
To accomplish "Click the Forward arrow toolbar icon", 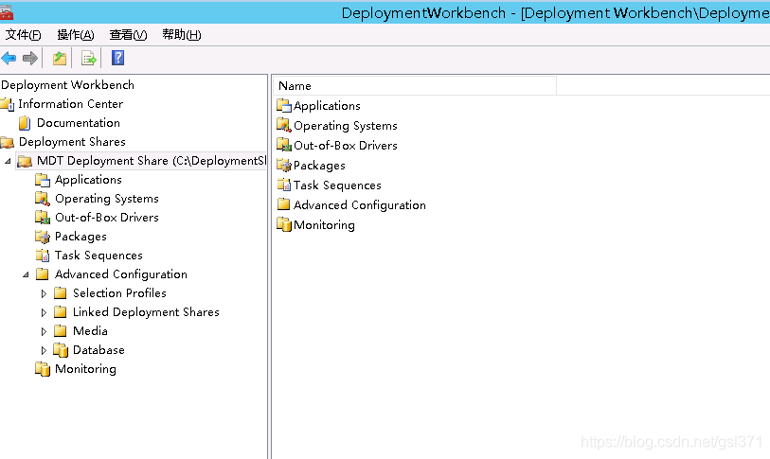I will tap(30, 59).
